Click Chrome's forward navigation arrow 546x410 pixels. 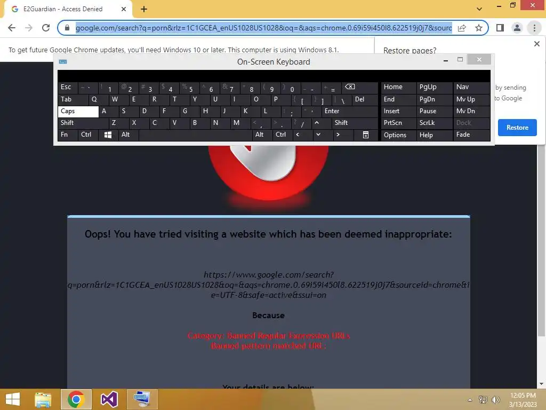29,28
